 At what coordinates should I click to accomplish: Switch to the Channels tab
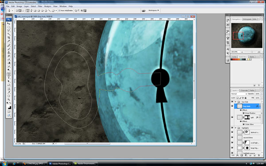(244, 90)
